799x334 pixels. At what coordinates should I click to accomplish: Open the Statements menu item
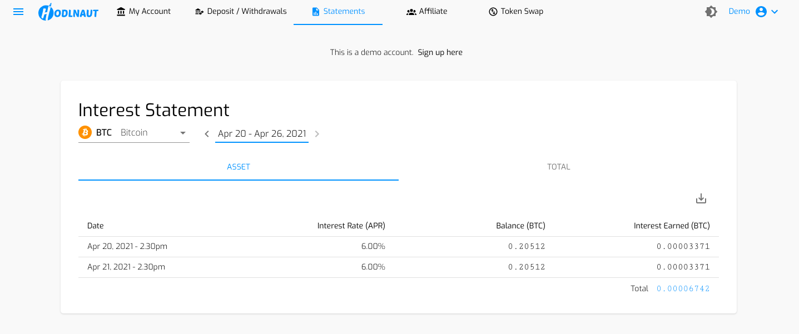pyautogui.click(x=338, y=12)
